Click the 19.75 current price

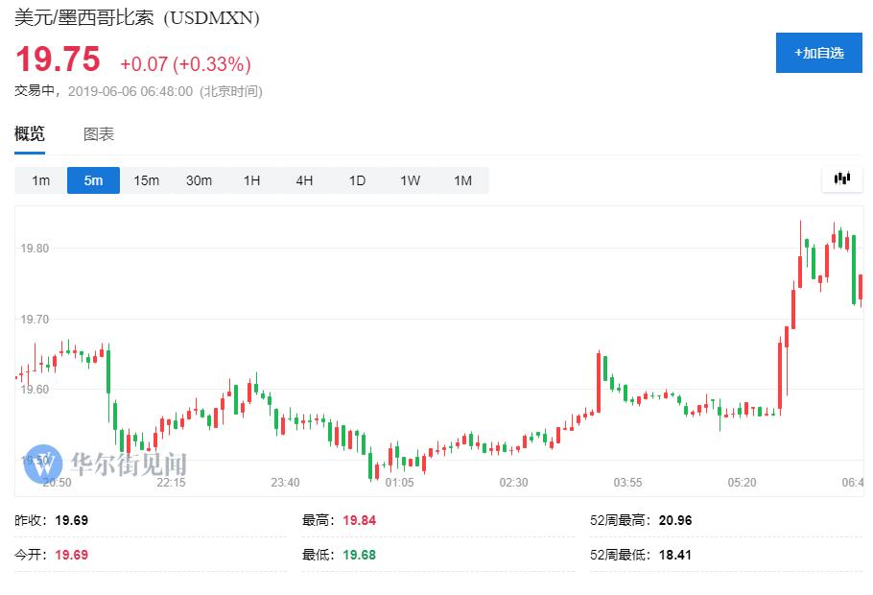pos(58,60)
